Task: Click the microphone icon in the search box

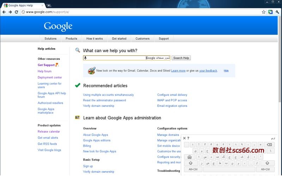Action: point(86,58)
